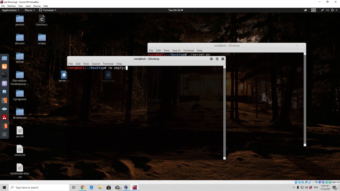Image resolution: width=340 pixels, height=191 pixels.
Task: Open the Windows Start menu
Action: (4, 188)
